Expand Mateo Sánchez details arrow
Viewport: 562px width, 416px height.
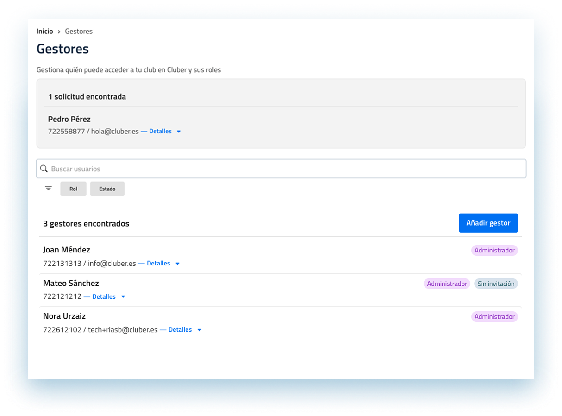123,297
